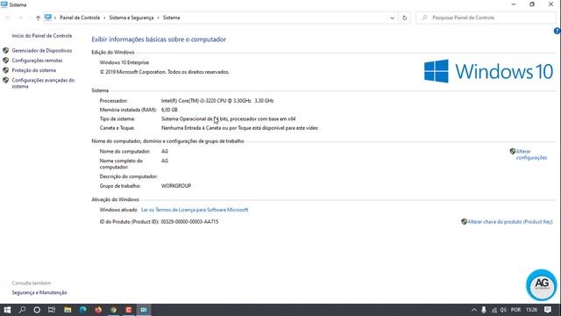Go to Início do Painel de Controle
The image size is (561, 316).
coord(42,36)
